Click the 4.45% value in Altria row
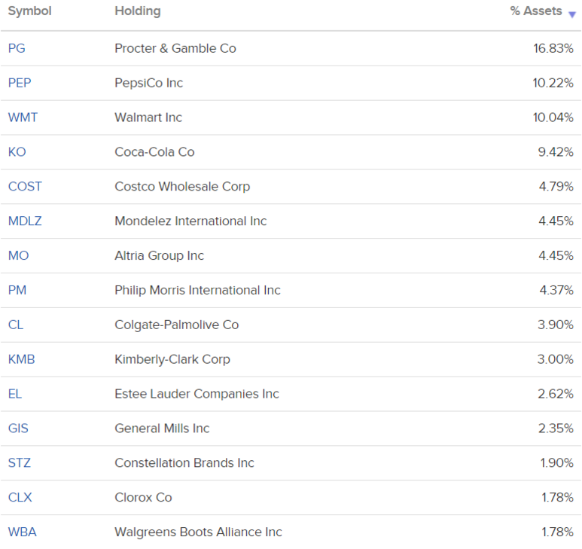The image size is (582, 549). click(x=556, y=255)
